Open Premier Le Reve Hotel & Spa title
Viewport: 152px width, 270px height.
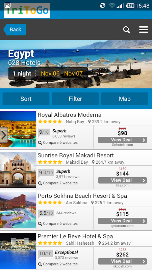(75, 236)
